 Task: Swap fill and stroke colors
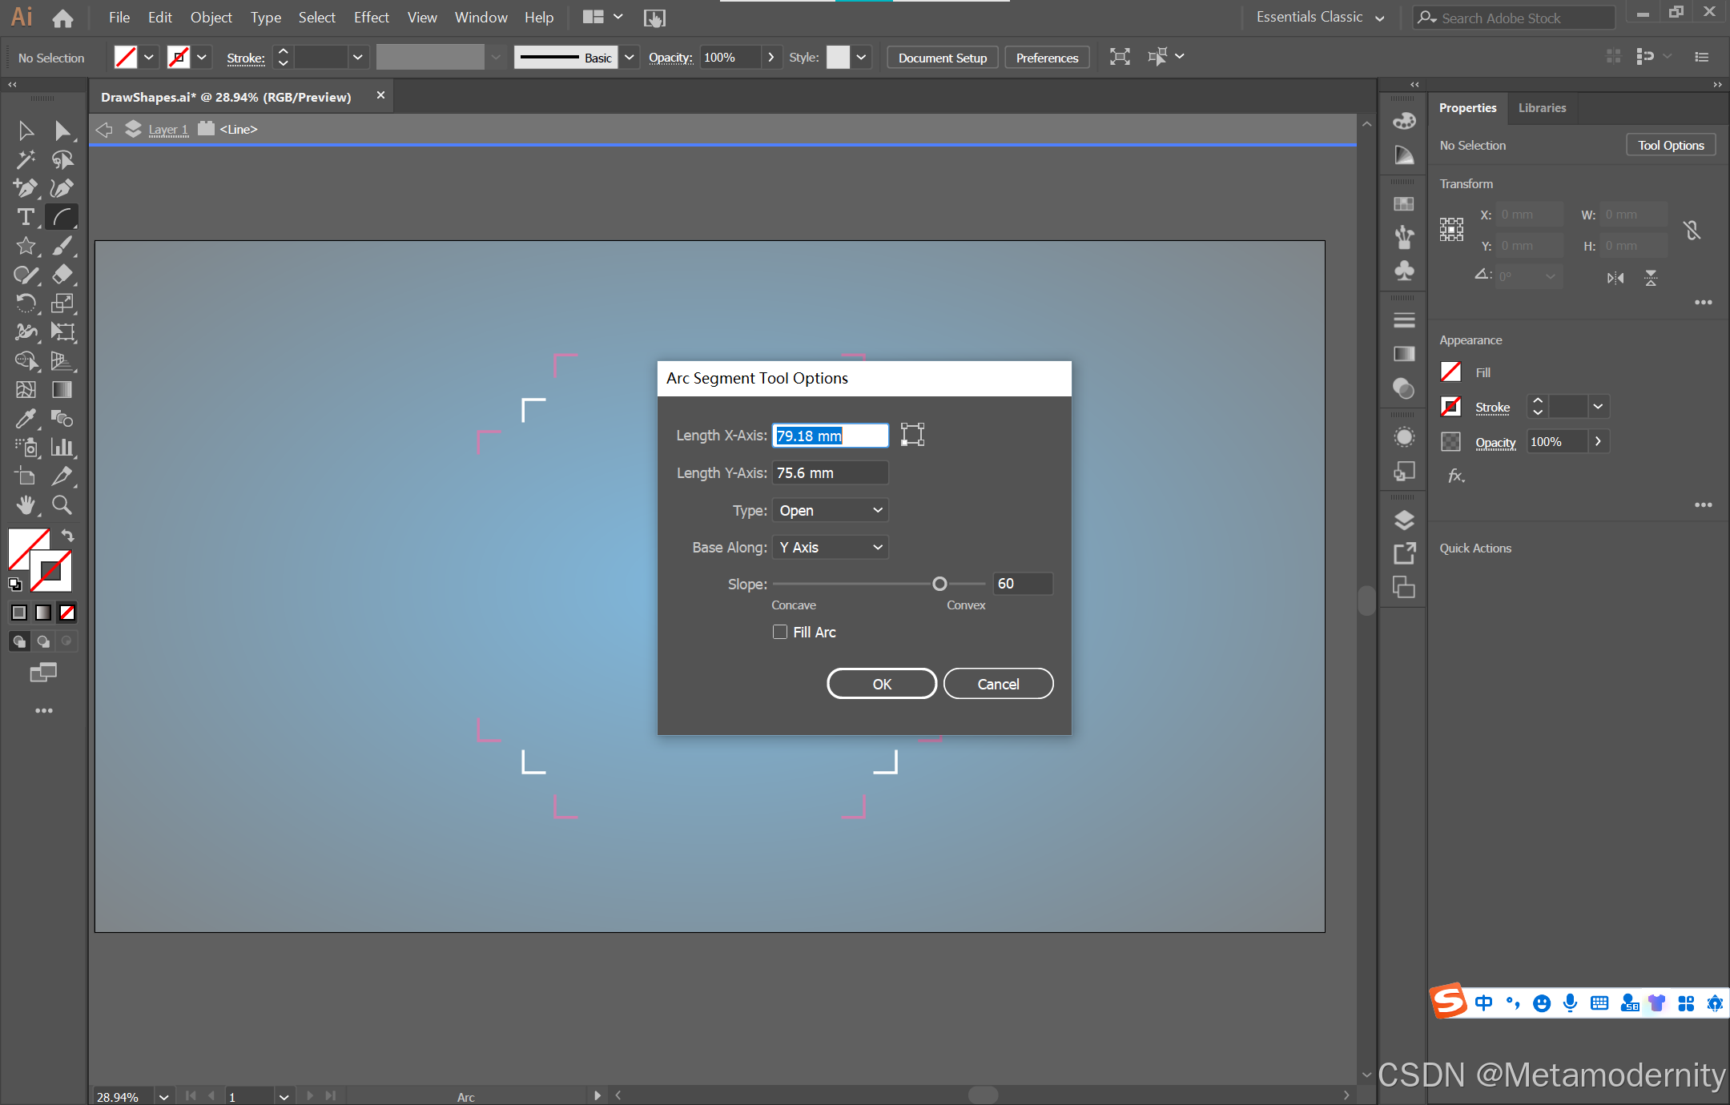tap(68, 535)
